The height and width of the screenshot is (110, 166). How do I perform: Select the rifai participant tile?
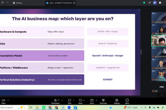159,87
